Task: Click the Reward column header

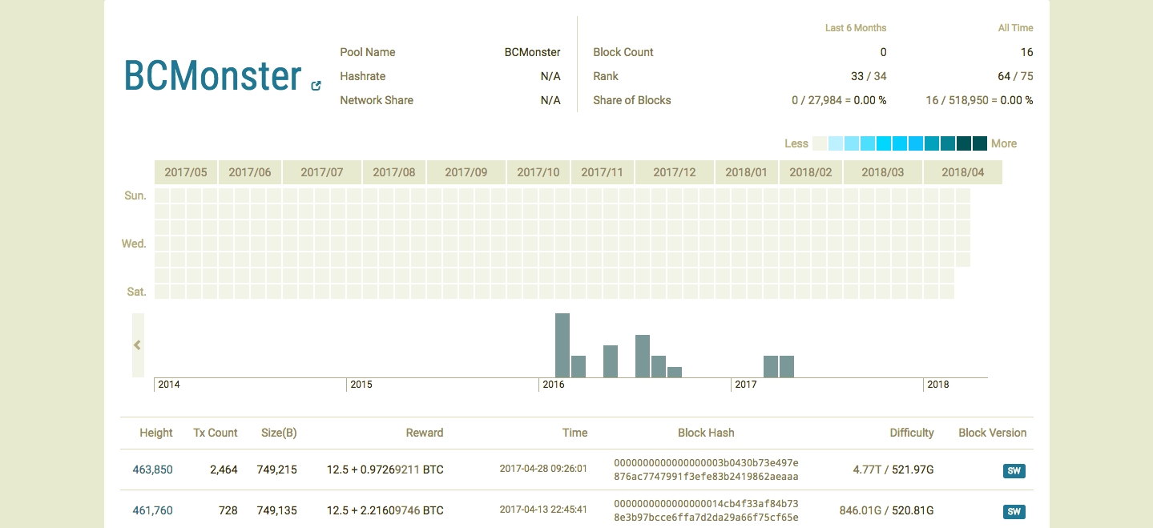Action: pyautogui.click(x=425, y=433)
